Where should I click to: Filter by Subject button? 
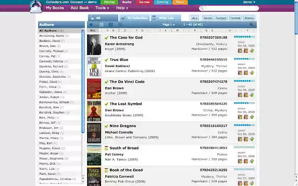pos(221,18)
